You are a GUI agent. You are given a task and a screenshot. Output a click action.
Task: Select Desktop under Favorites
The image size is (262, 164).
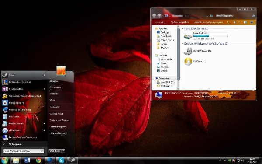tap(162, 32)
